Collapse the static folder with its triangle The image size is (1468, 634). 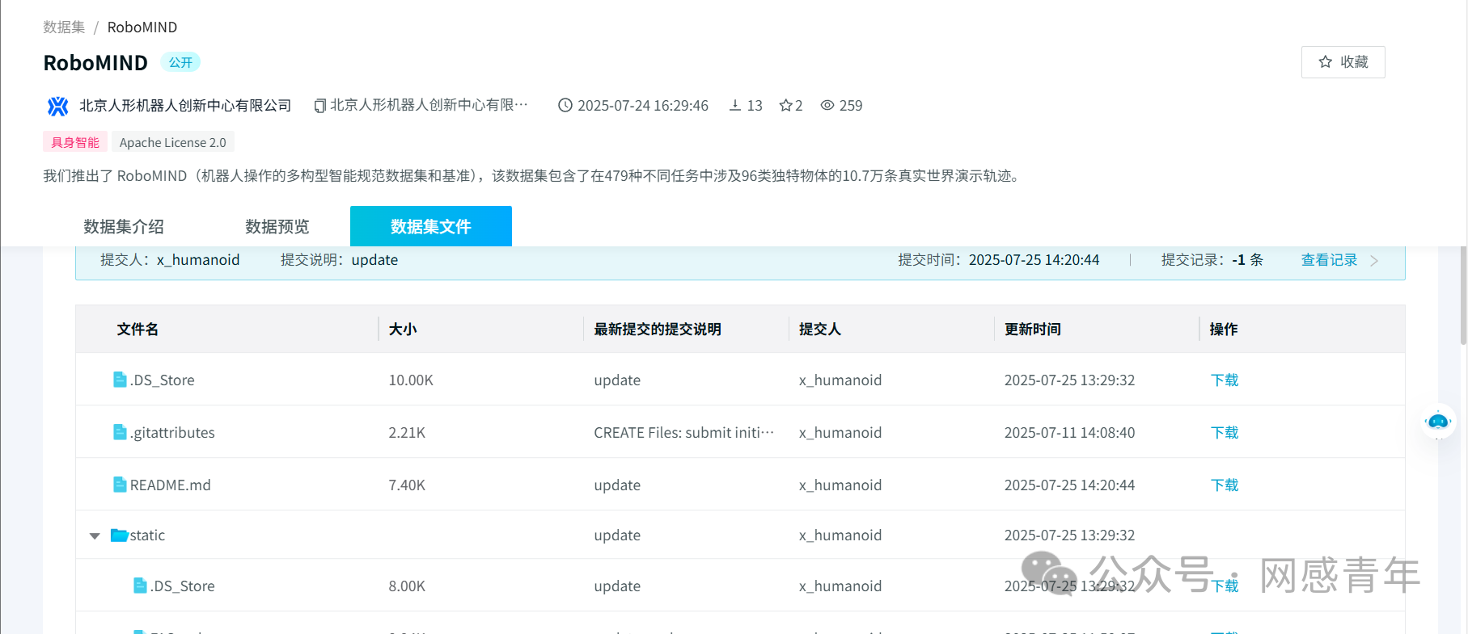point(95,535)
